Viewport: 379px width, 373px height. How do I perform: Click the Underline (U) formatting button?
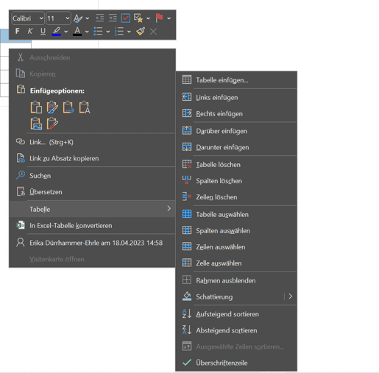coord(43,31)
